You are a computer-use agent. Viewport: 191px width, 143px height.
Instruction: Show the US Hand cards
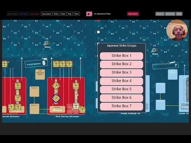tap(23, 14)
